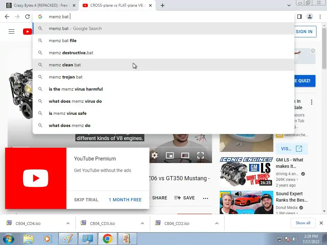Close the Crazy Bytes 4 tab
The width and height of the screenshot is (327, 245).
74,5
